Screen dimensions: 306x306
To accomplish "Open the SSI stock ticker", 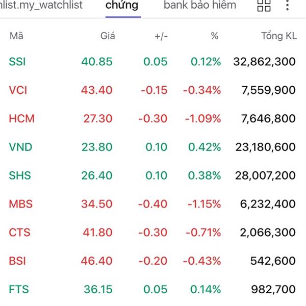I will [x=17, y=62].
